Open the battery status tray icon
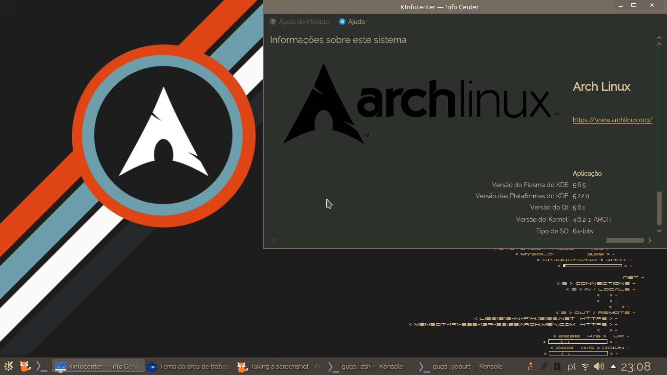Viewport: 667px width, 375px height. click(x=558, y=366)
